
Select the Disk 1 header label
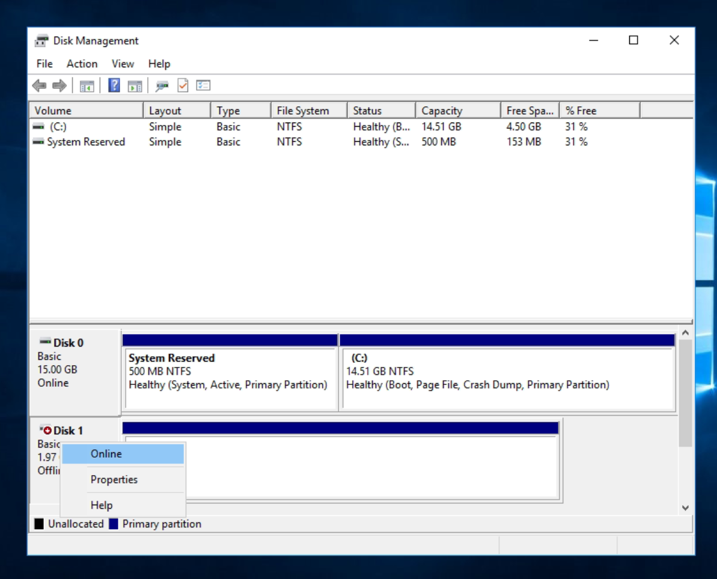(x=68, y=431)
